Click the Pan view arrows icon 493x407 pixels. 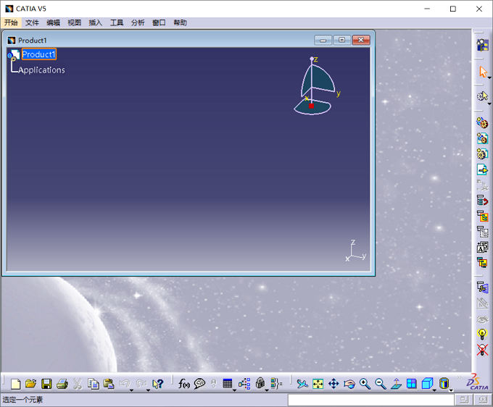tap(333, 384)
